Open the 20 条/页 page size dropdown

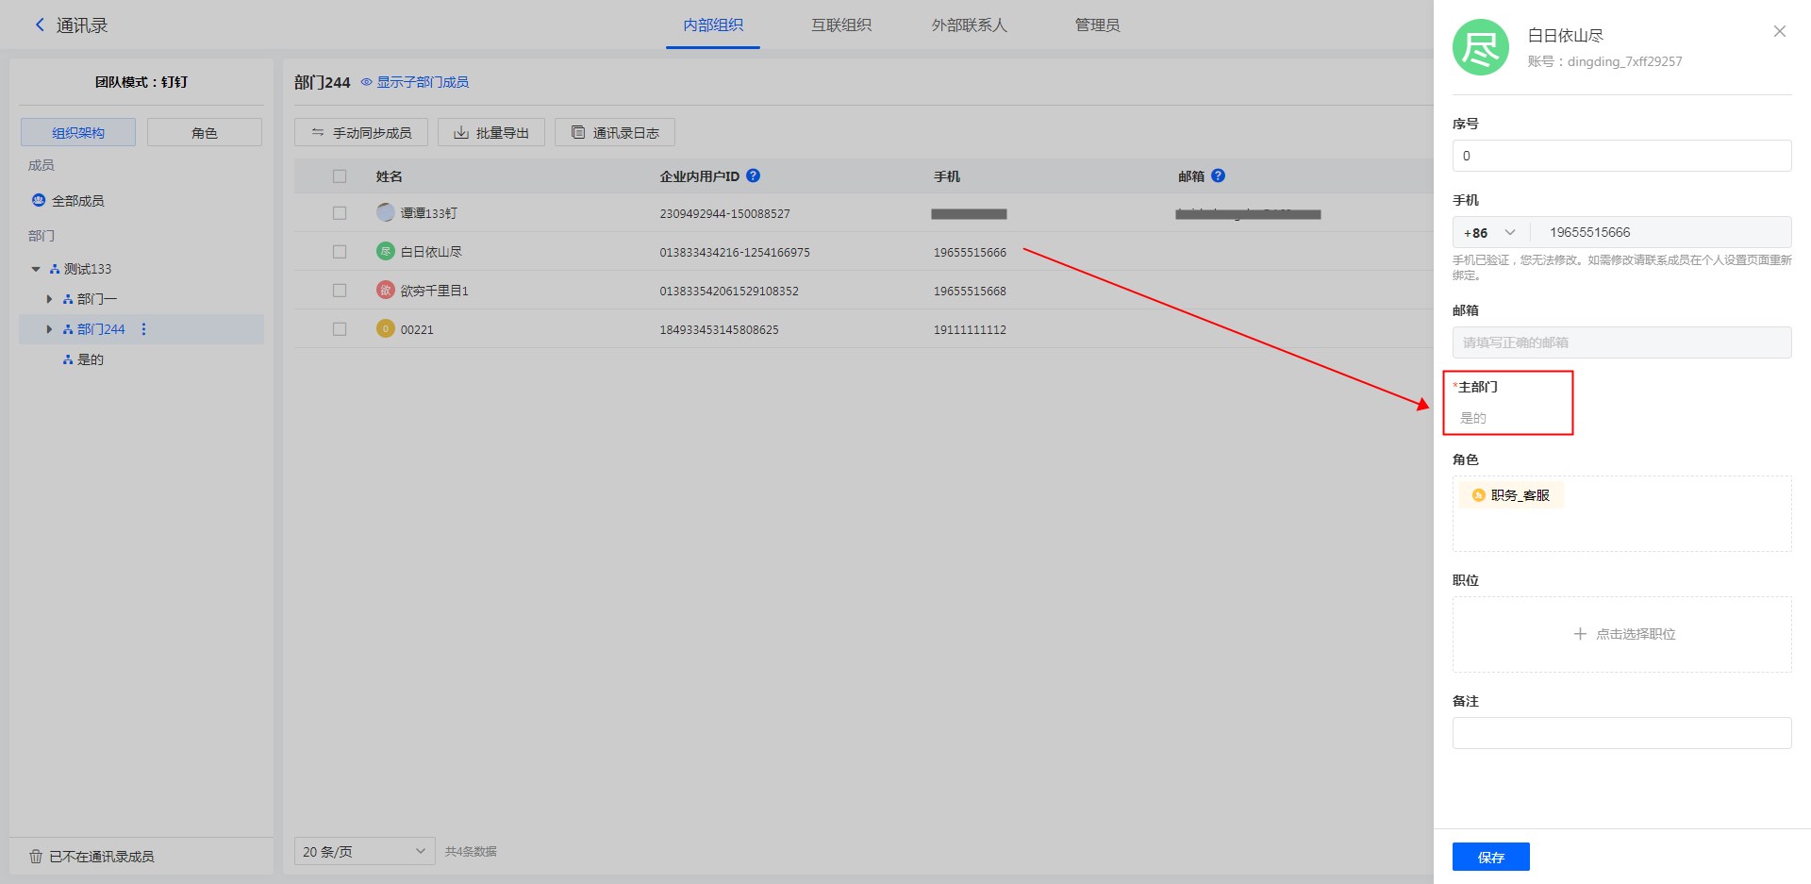364,851
